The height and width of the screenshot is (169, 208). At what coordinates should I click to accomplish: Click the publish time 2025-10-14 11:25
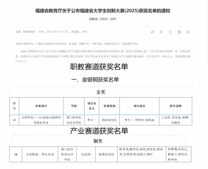(57, 32)
